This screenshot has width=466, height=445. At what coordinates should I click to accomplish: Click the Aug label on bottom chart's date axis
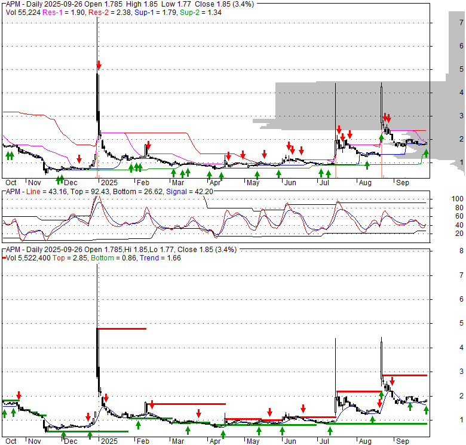click(x=365, y=441)
